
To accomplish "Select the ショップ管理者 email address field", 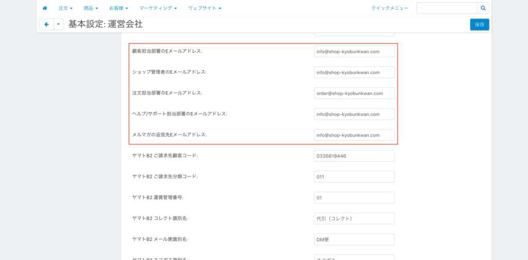I will tap(354, 72).
